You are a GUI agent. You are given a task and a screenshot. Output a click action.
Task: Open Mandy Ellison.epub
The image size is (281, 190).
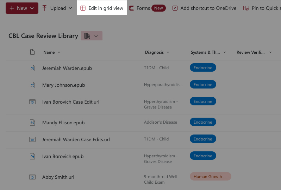point(63,123)
